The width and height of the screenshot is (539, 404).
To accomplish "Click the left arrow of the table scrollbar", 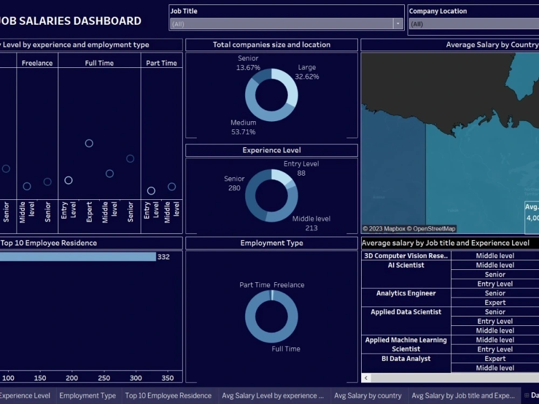I will pyautogui.click(x=366, y=378).
